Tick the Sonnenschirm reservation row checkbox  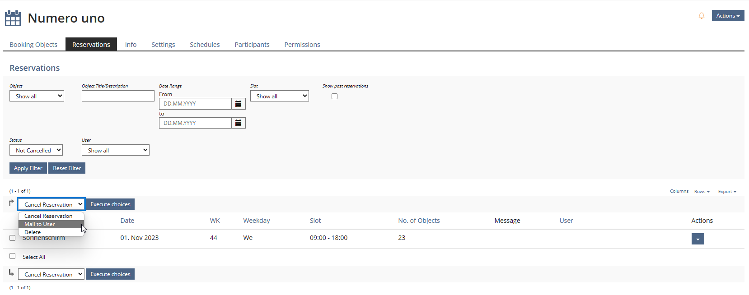click(13, 238)
